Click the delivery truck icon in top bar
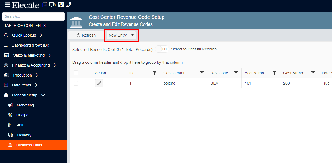Screen dimensions: 332x163 point(52,5)
